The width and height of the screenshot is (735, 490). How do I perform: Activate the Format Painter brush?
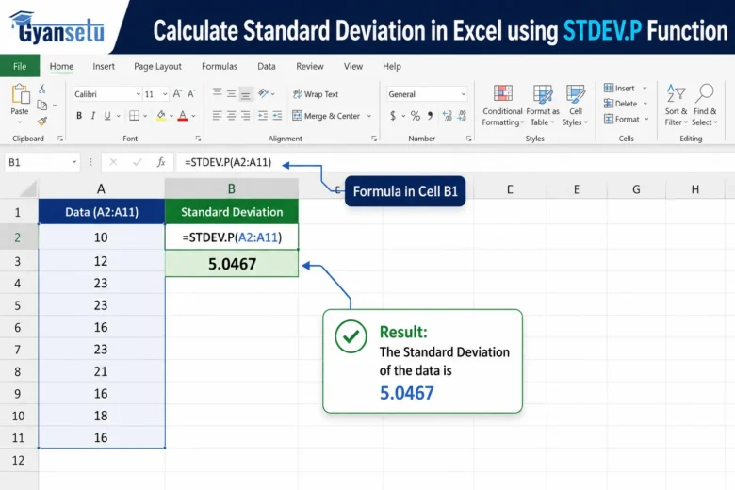[x=42, y=122]
